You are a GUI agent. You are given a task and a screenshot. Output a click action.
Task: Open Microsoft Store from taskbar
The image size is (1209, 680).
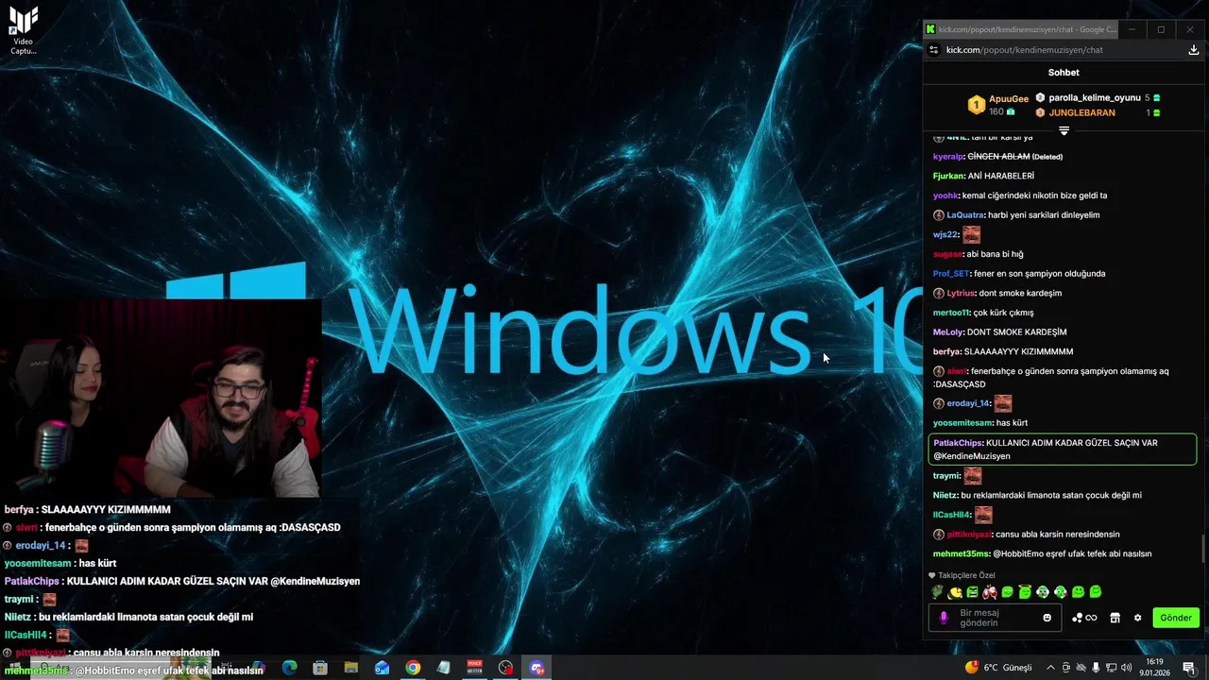320,668
